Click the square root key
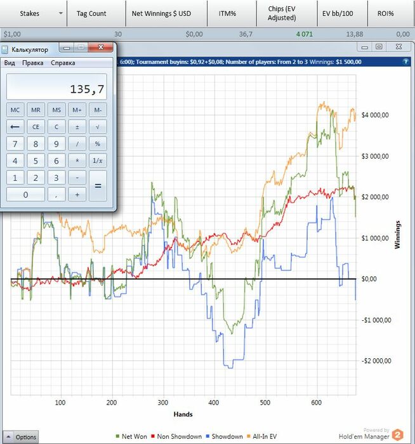The image size is (415, 444). (x=98, y=127)
